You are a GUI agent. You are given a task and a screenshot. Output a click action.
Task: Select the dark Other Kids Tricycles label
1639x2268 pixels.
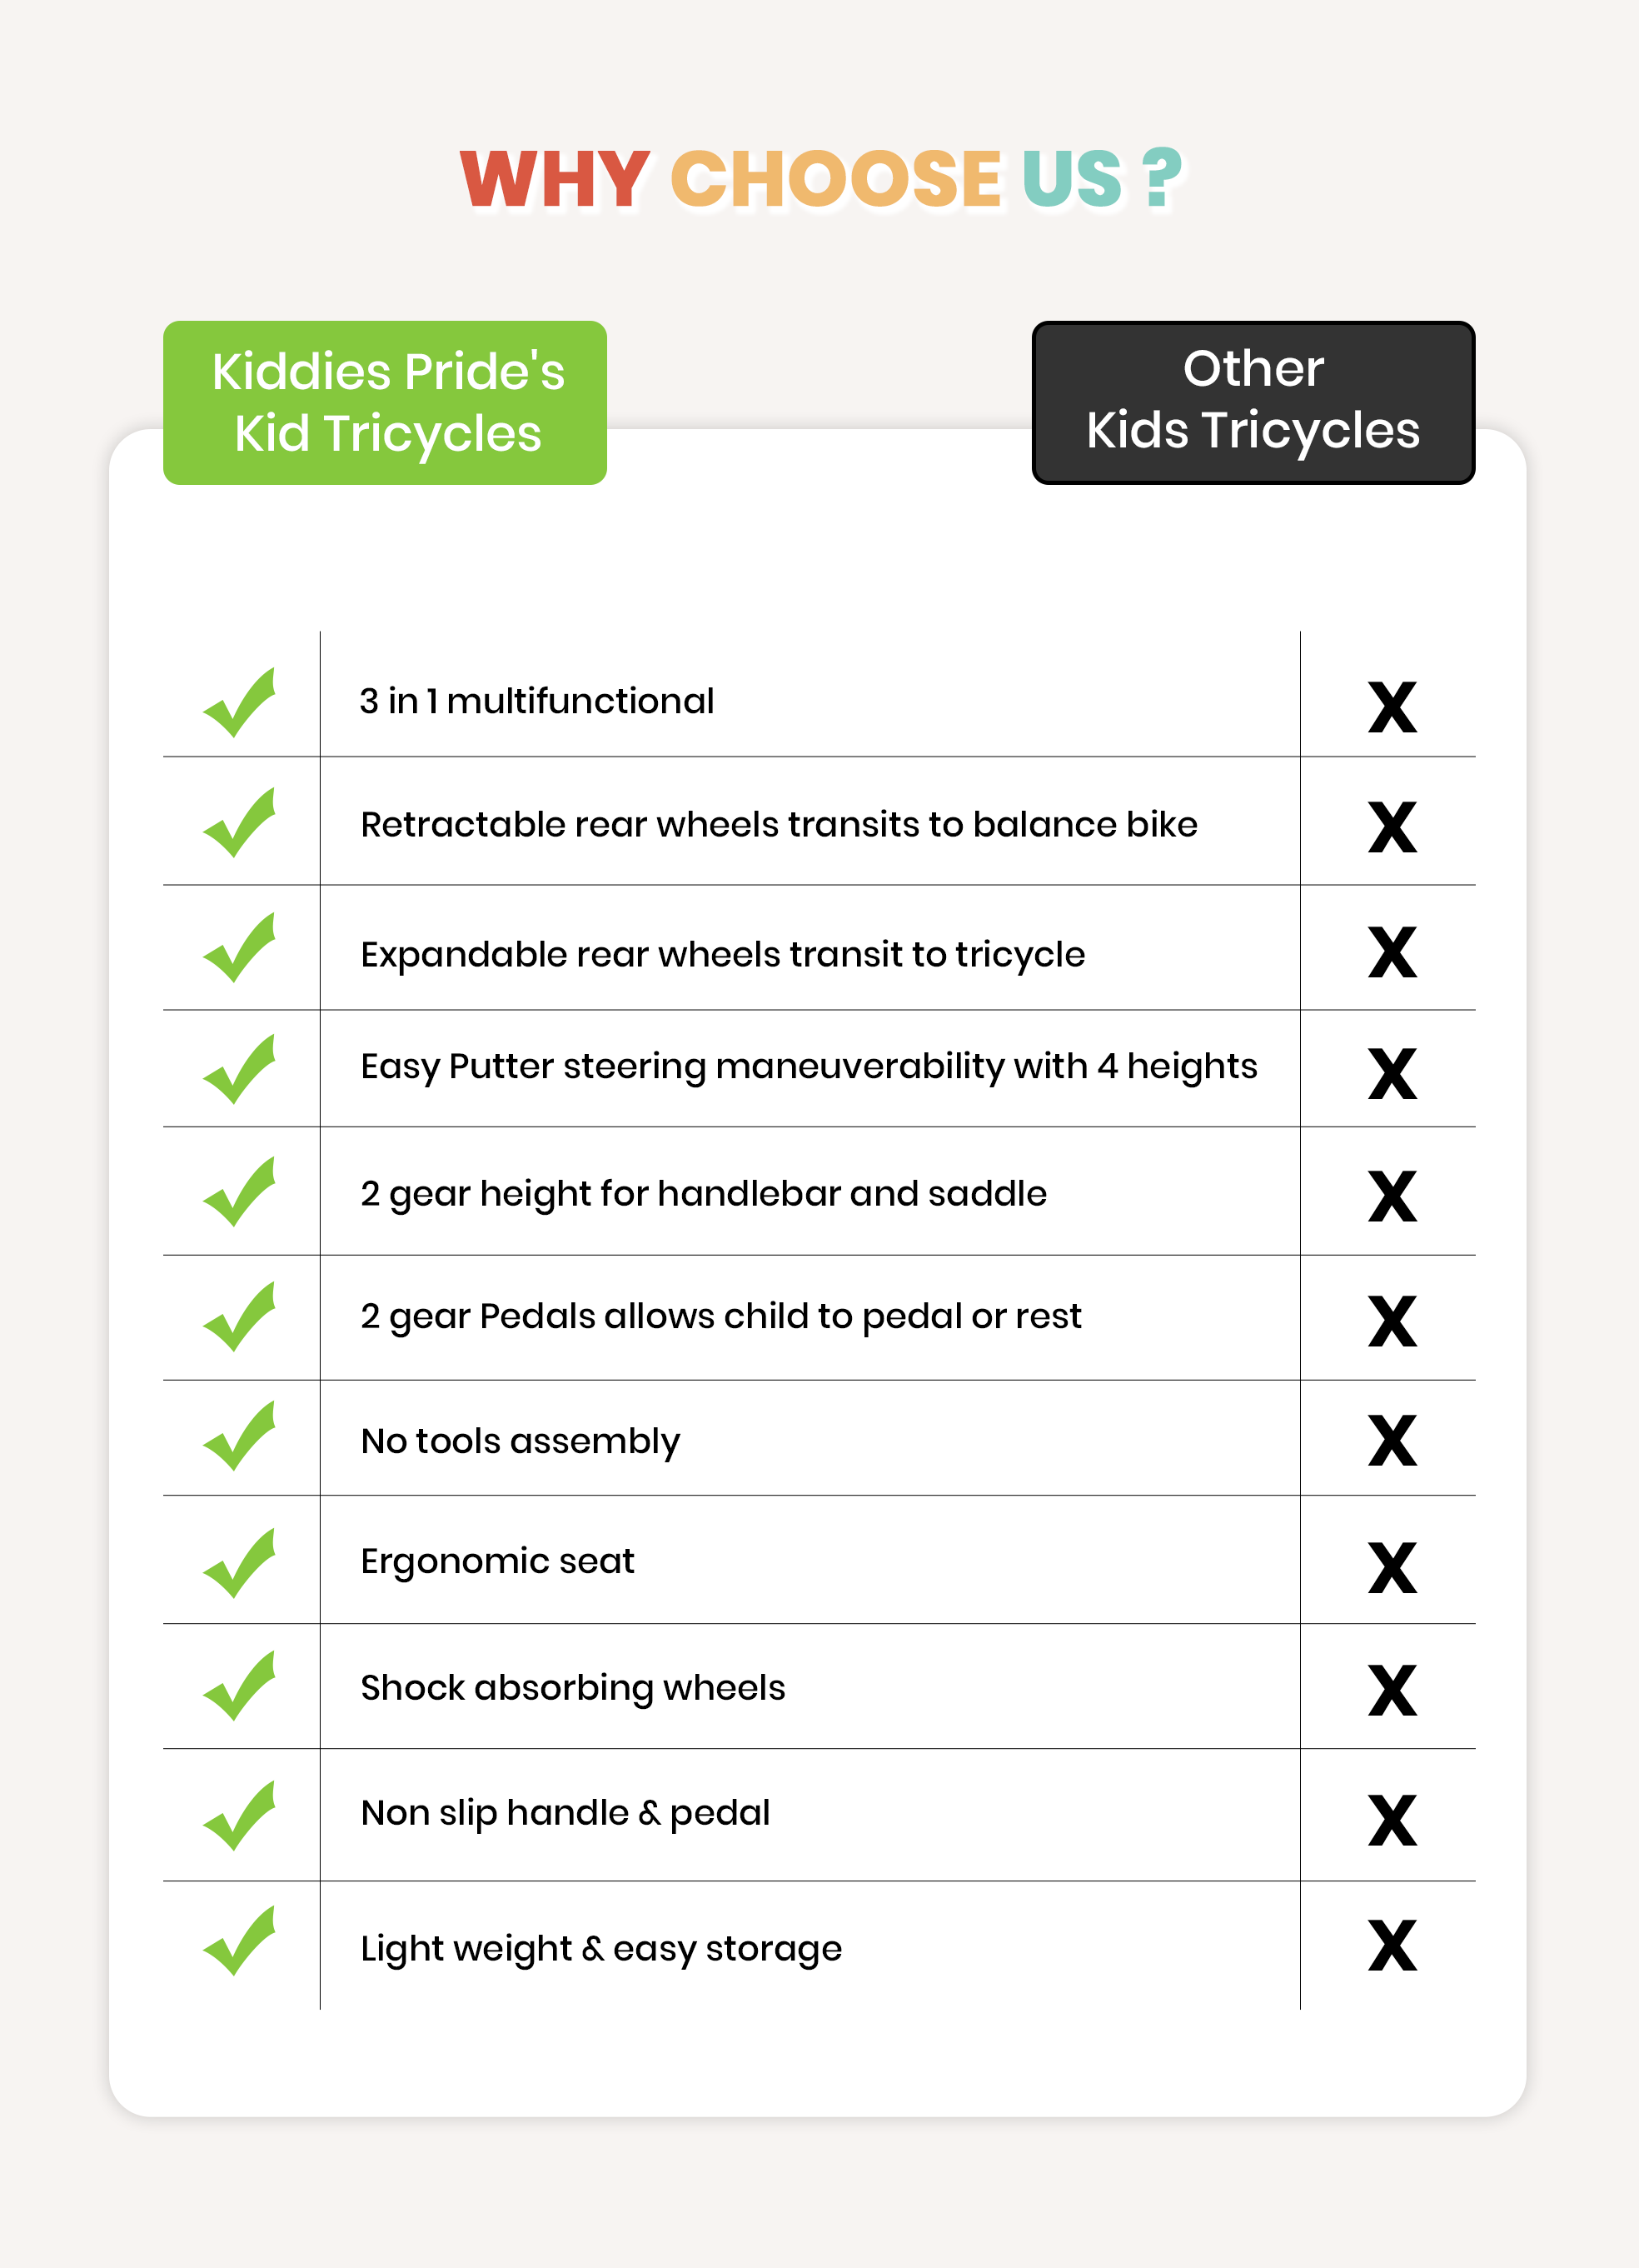[x=1253, y=402]
